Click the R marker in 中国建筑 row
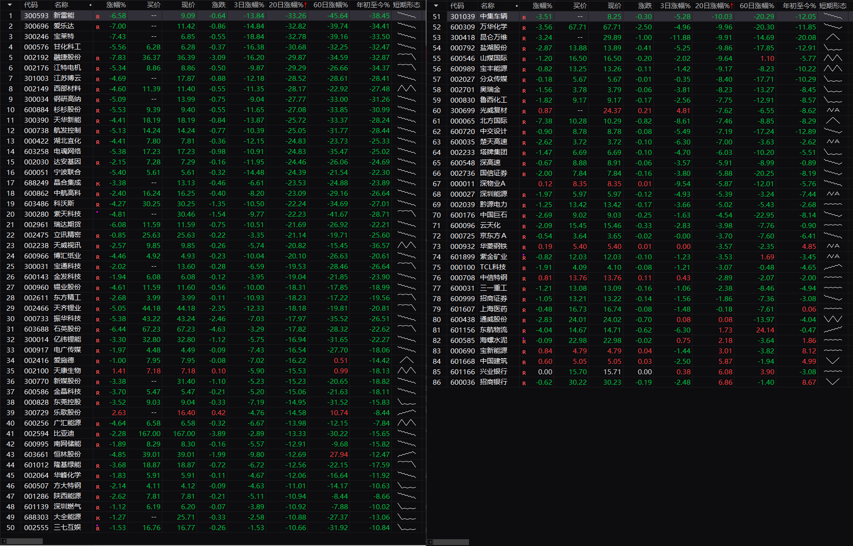This screenshot has height=546, width=853. click(x=524, y=362)
